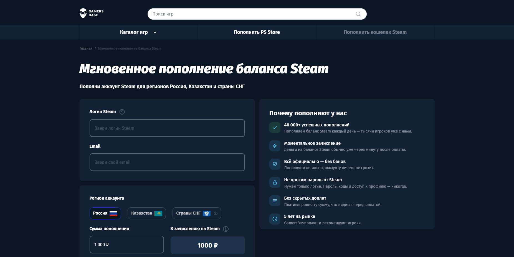Click the Мгновенное пополнение баланса Steam breadcrumb

click(x=130, y=49)
